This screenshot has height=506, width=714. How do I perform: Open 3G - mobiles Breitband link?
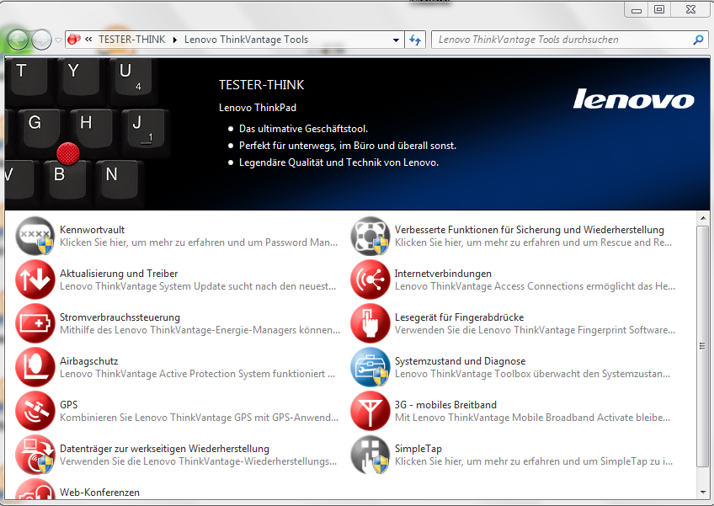point(445,405)
